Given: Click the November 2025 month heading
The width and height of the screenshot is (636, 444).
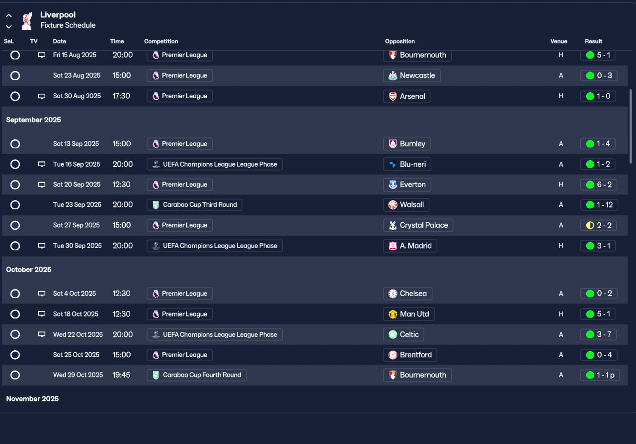Looking at the screenshot, I should click(x=32, y=399).
